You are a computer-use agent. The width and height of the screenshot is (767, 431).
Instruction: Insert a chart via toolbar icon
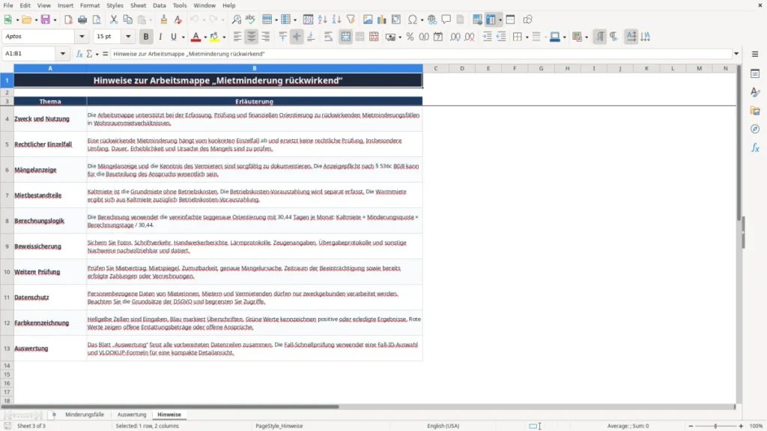tap(381, 19)
